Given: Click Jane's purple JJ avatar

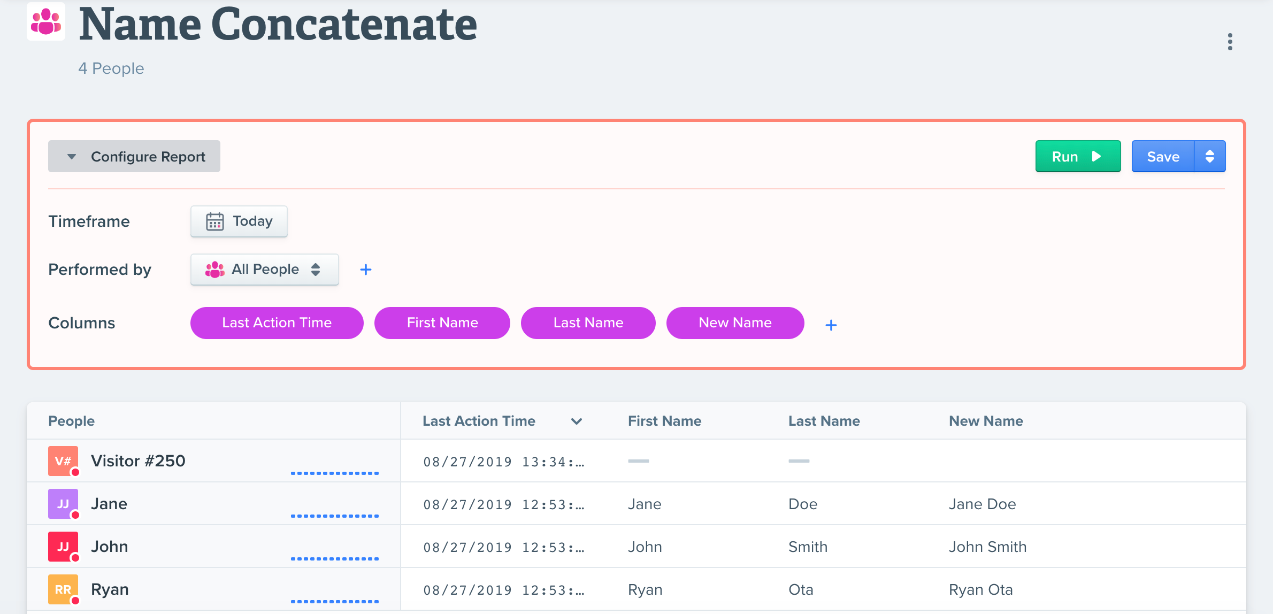Looking at the screenshot, I should 63,503.
